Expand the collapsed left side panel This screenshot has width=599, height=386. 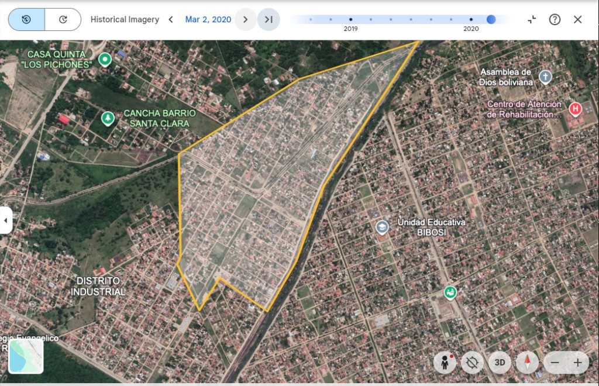point(6,220)
